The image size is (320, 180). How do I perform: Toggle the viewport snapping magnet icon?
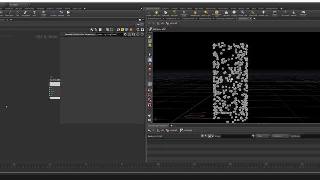tap(150, 105)
